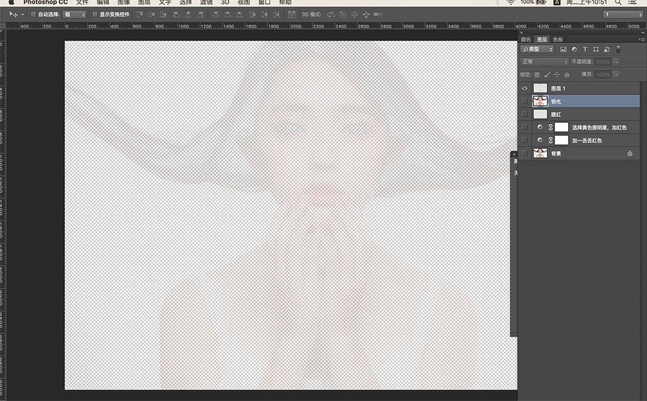Filter for adjustment layers icon
The width and height of the screenshot is (647, 401).
tap(574, 49)
